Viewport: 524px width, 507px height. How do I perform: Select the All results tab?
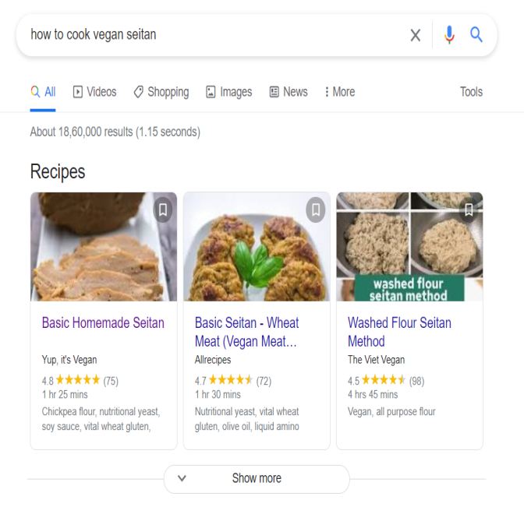click(x=43, y=92)
